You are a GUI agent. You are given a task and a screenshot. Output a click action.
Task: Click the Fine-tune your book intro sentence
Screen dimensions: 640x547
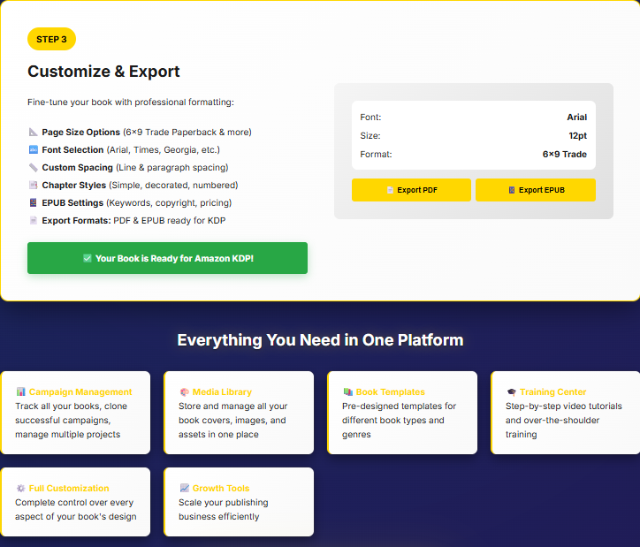[131, 102]
